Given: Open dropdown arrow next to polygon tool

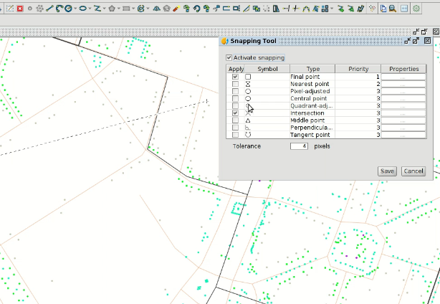Looking at the screenshot, I should tap(119, 9).
